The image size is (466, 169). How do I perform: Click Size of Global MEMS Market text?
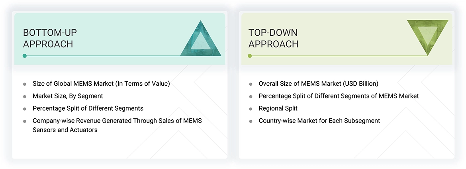click(101, 84)
